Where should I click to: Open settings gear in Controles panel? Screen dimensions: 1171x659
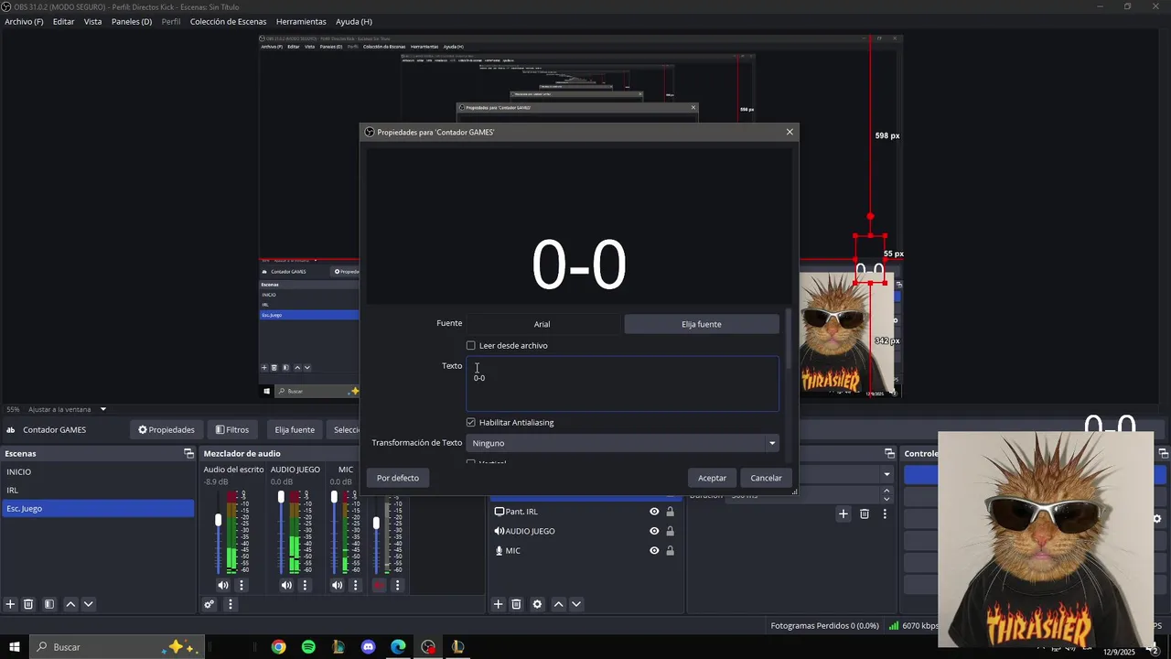(x=1156, y=519)
